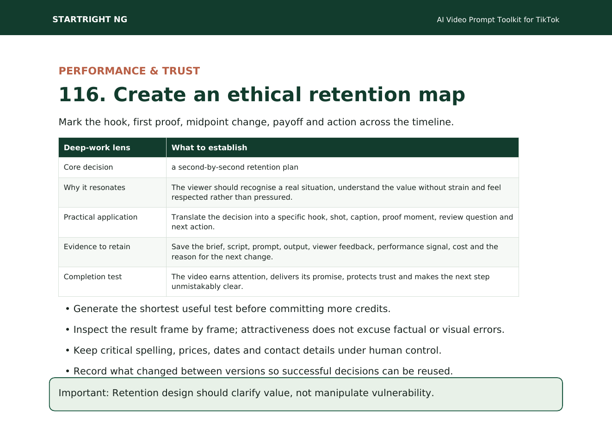Image resolution: width=612 pixels, height=441 pixels.
Task: Select 'a second-by-second retention plan' cell
Action: 342,167
